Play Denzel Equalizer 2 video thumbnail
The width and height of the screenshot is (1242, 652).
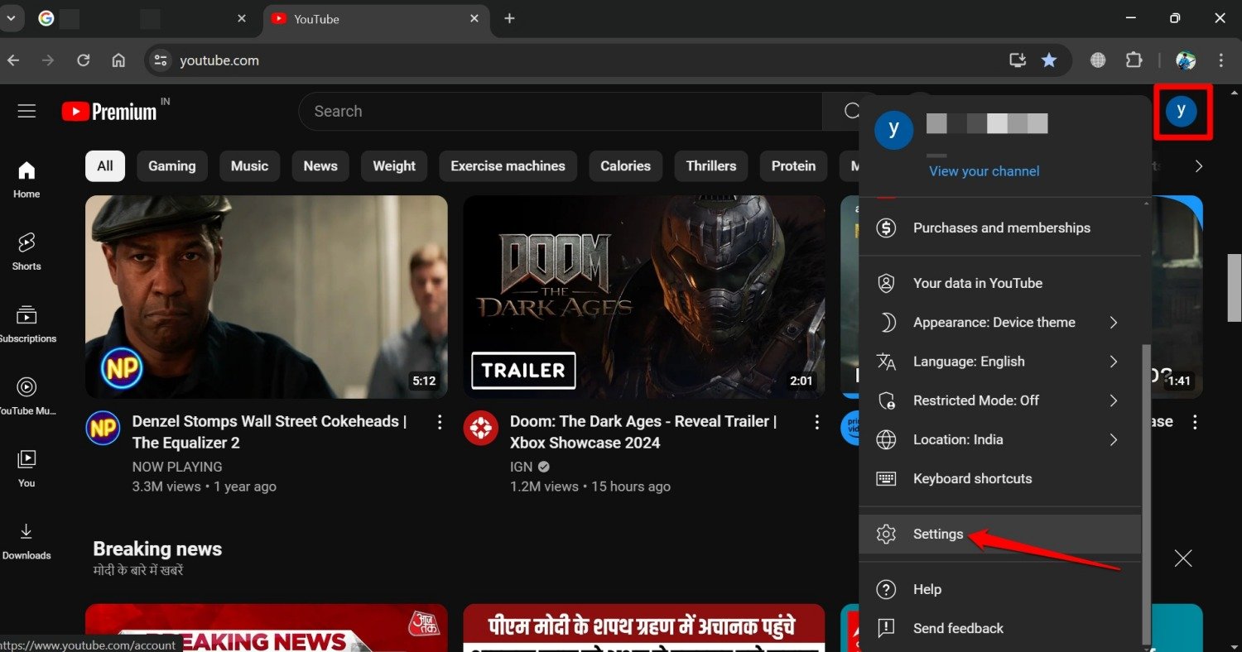pyautogui.click(x=267, y=297)
